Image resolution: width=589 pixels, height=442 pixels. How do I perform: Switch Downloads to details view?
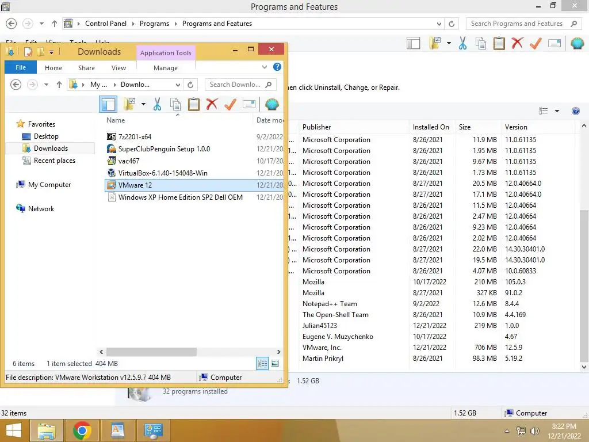point(262,364)
